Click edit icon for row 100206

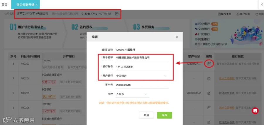209,108
